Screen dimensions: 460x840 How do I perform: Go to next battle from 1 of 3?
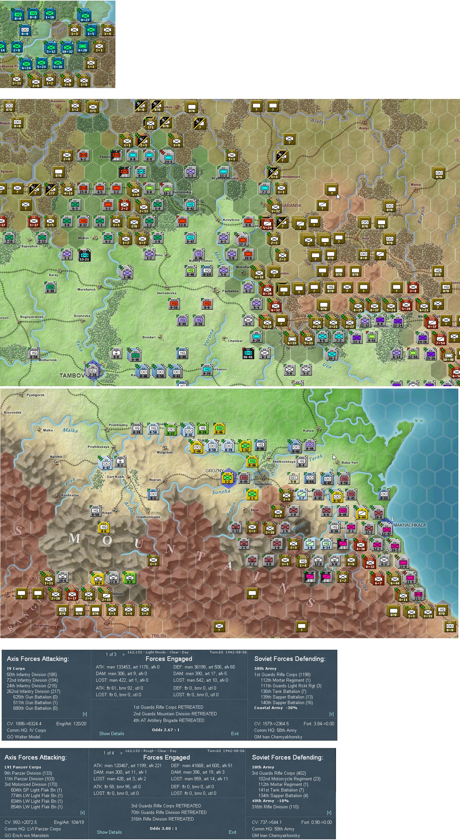[124, 654]
